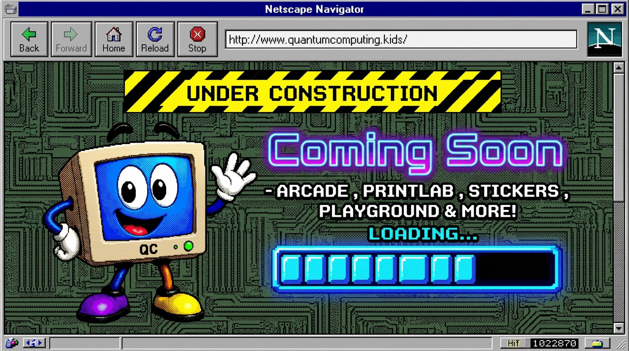Click the hit count 1022870

coord(554,343)
